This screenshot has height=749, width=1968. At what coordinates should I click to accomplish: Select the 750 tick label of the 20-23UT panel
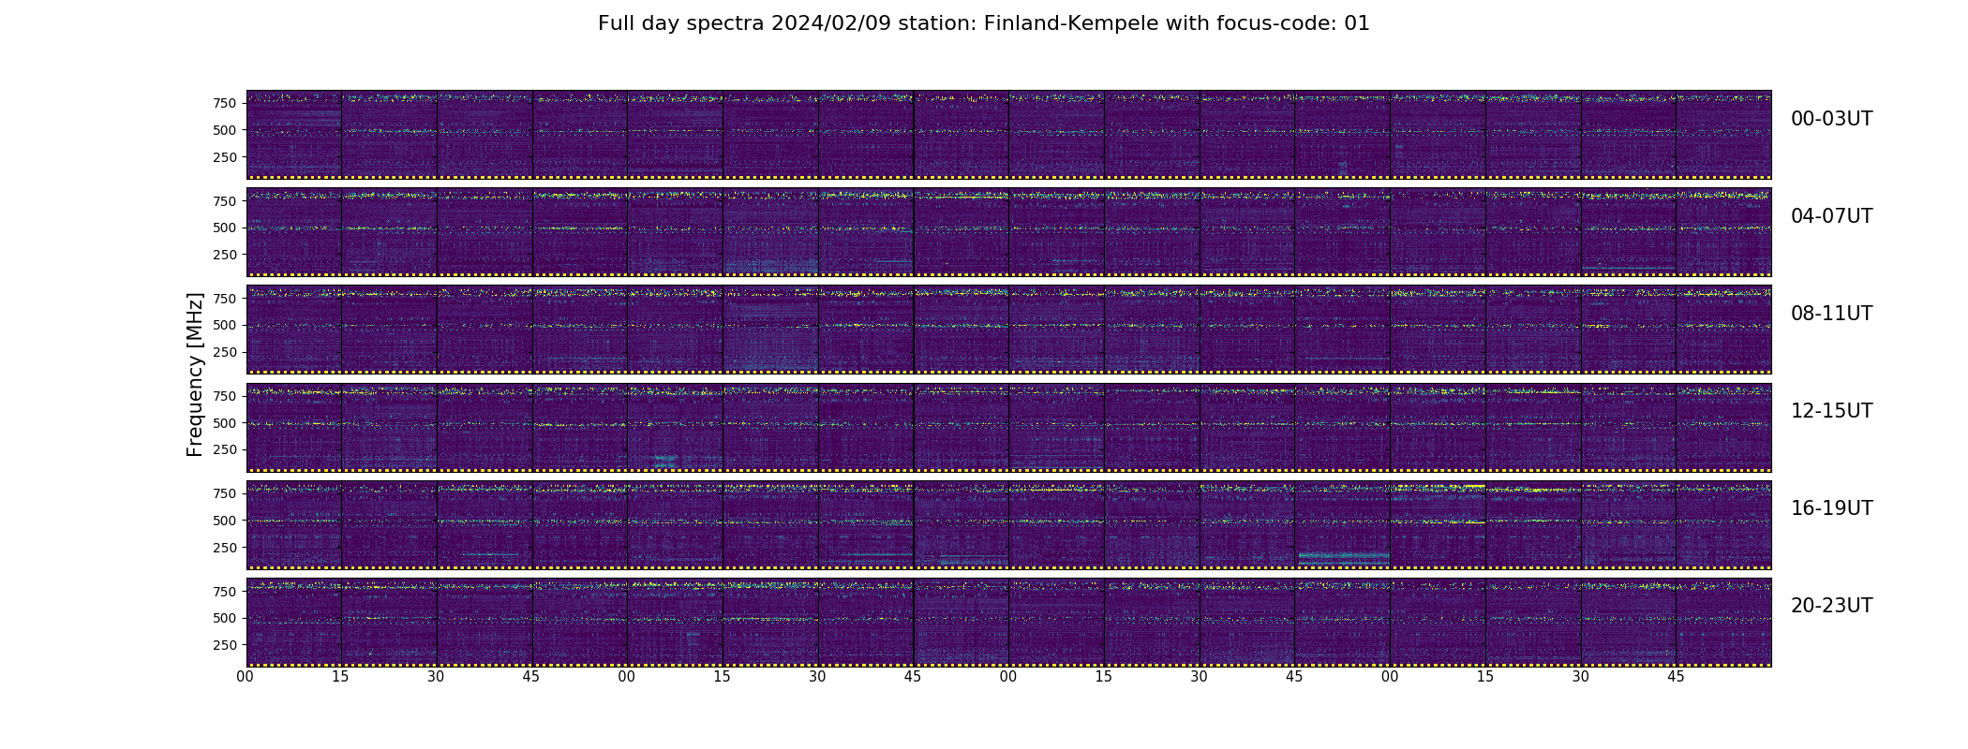point(225,592)
